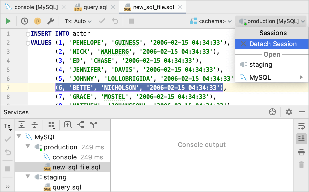Toggle scroll to end of output
Viewport: 309px width, 192px height.
click(x=301, y=139)
